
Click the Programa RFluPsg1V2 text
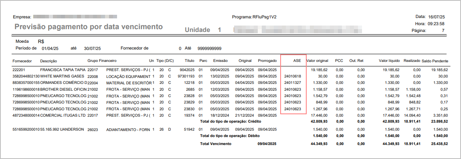tap(254, 17)
